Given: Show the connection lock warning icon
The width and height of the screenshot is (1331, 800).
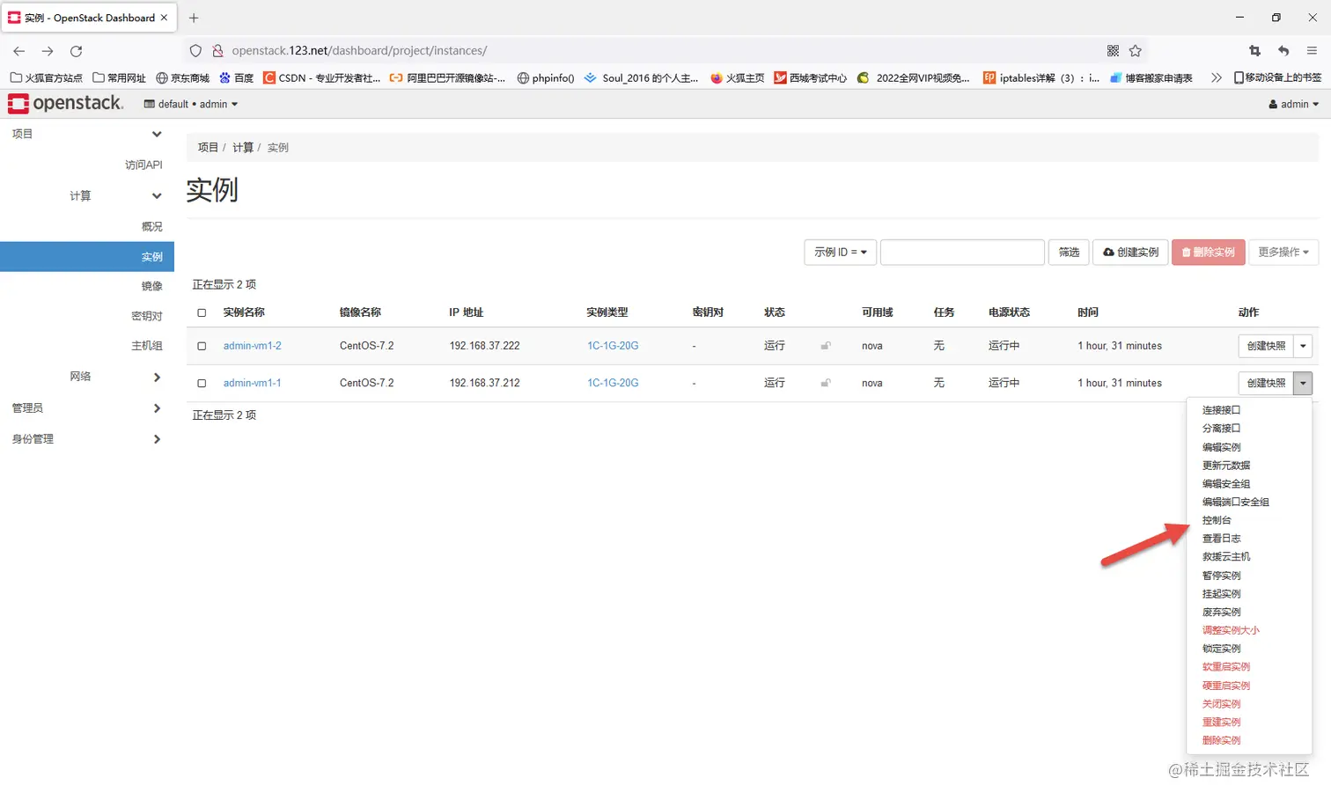Looking at the screenshot, I should click(217, 51).
